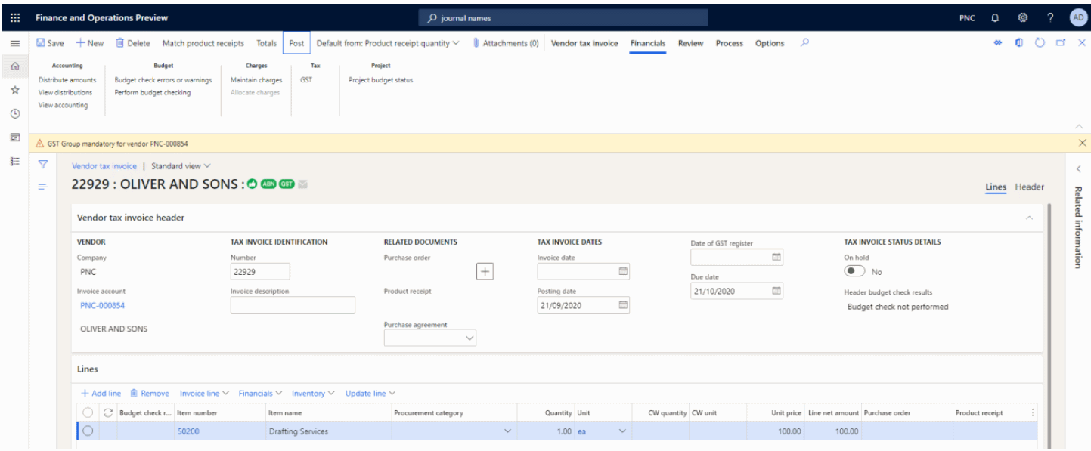This screenshot has height=451, width=1091.
Task: Click Add line
Action: point(101,394)
